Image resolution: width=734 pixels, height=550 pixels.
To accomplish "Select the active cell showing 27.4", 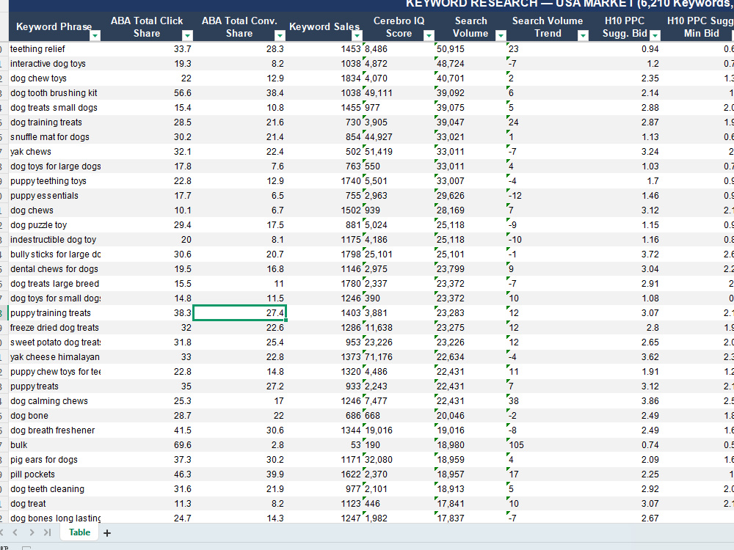I will coord(239,313).
